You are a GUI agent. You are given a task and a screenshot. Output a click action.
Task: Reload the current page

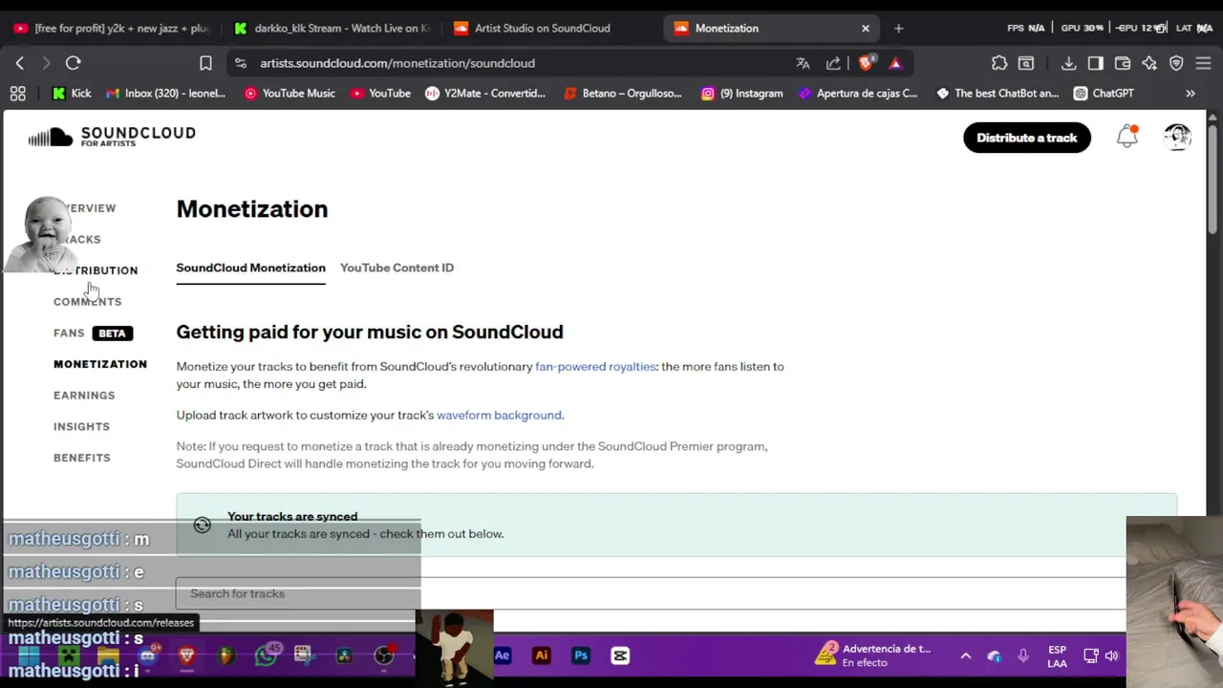[x=73, y=63]
